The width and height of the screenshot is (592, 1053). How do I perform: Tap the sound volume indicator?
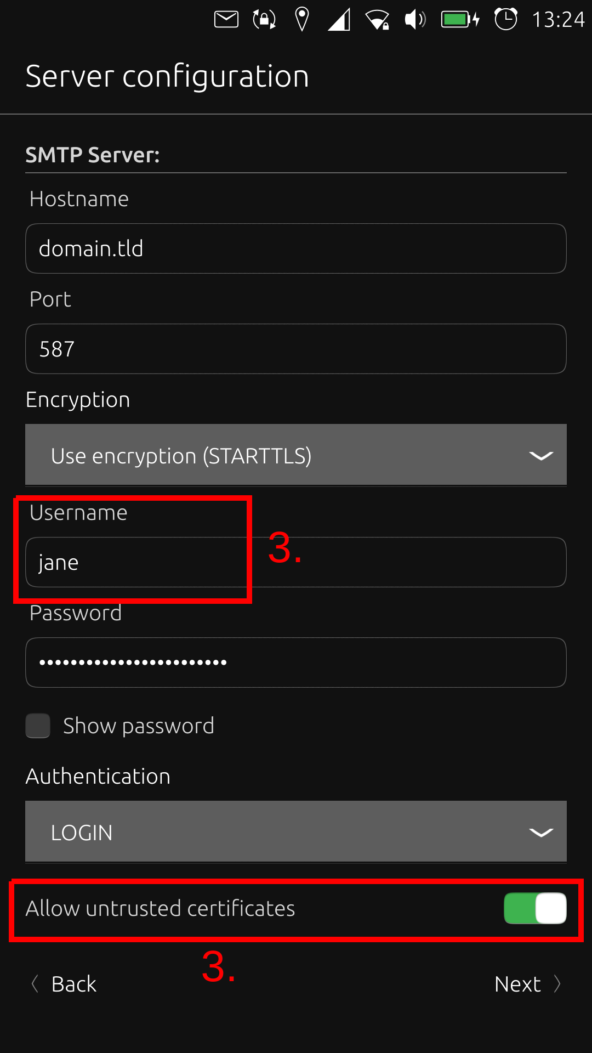coord(415,20)
